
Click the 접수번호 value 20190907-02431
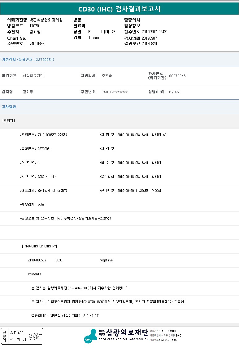tap(154, 32)
